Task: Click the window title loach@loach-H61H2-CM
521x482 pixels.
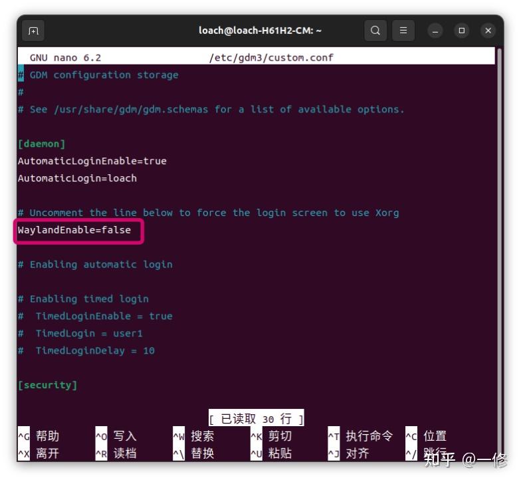Action: click(x=260, y=31)
